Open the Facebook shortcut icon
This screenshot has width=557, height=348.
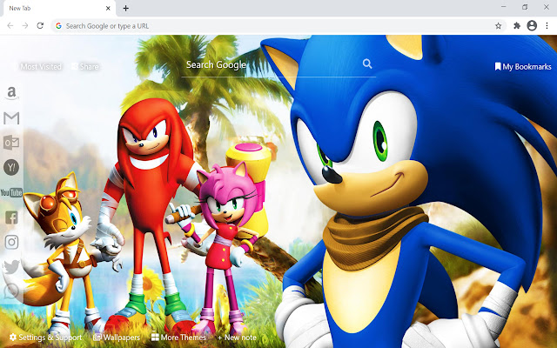(11, 217)
